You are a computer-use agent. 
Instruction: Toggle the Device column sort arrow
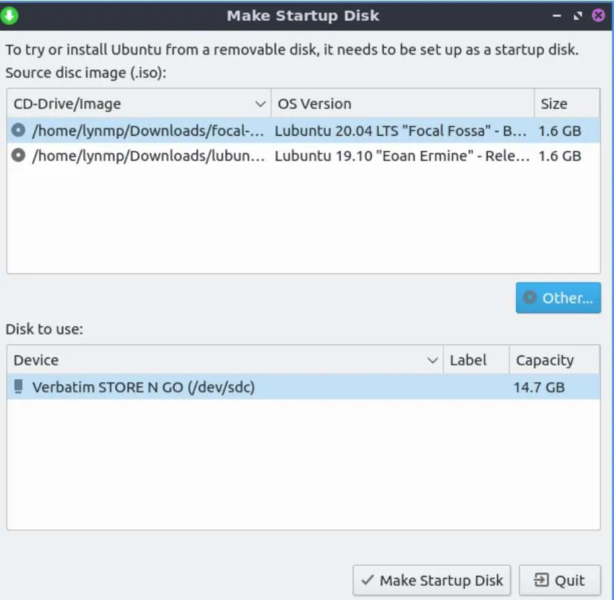click(x=433, y=361)
